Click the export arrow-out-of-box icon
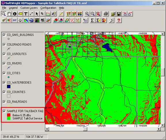Viewport: 166px width, 140px height. [x=130, y=14]
